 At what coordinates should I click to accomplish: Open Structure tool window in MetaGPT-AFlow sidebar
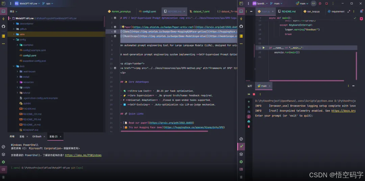tap(3, 36)
